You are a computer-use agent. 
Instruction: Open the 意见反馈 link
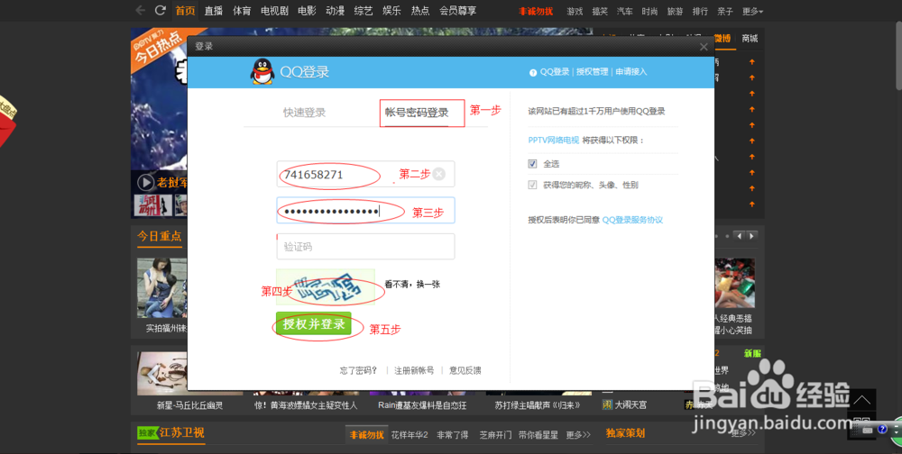click(x=465, y=370)
